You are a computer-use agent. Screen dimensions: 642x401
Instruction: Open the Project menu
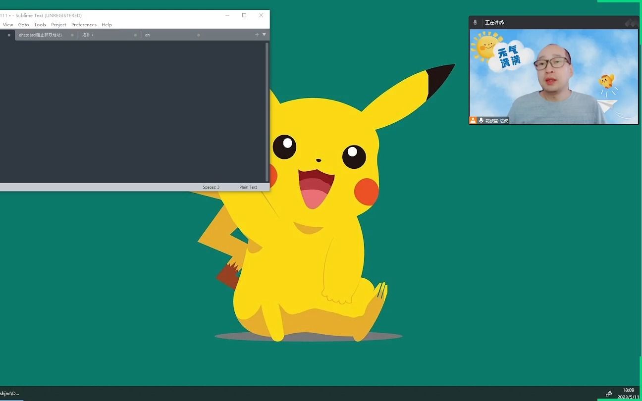tap(58, 25)
